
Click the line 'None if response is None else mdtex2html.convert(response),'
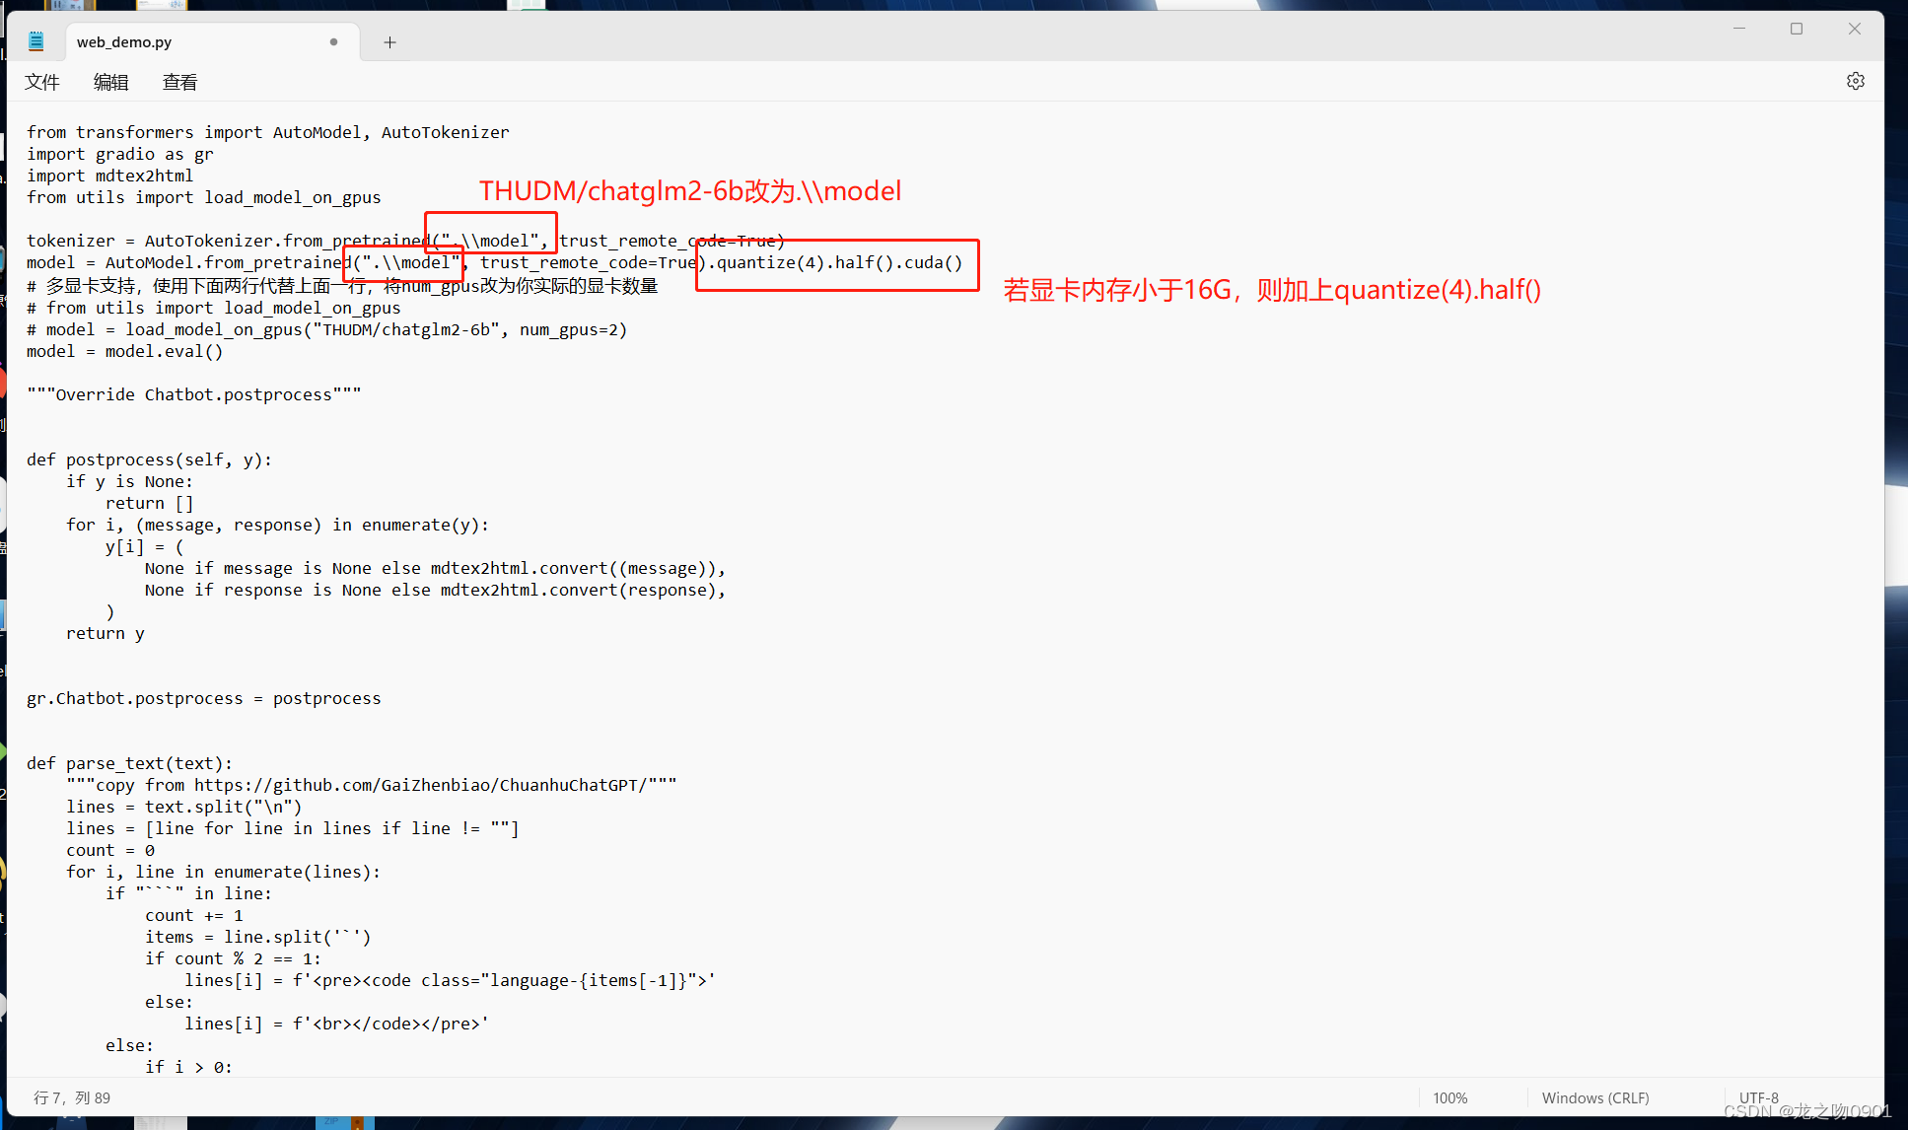click(435, 590)
